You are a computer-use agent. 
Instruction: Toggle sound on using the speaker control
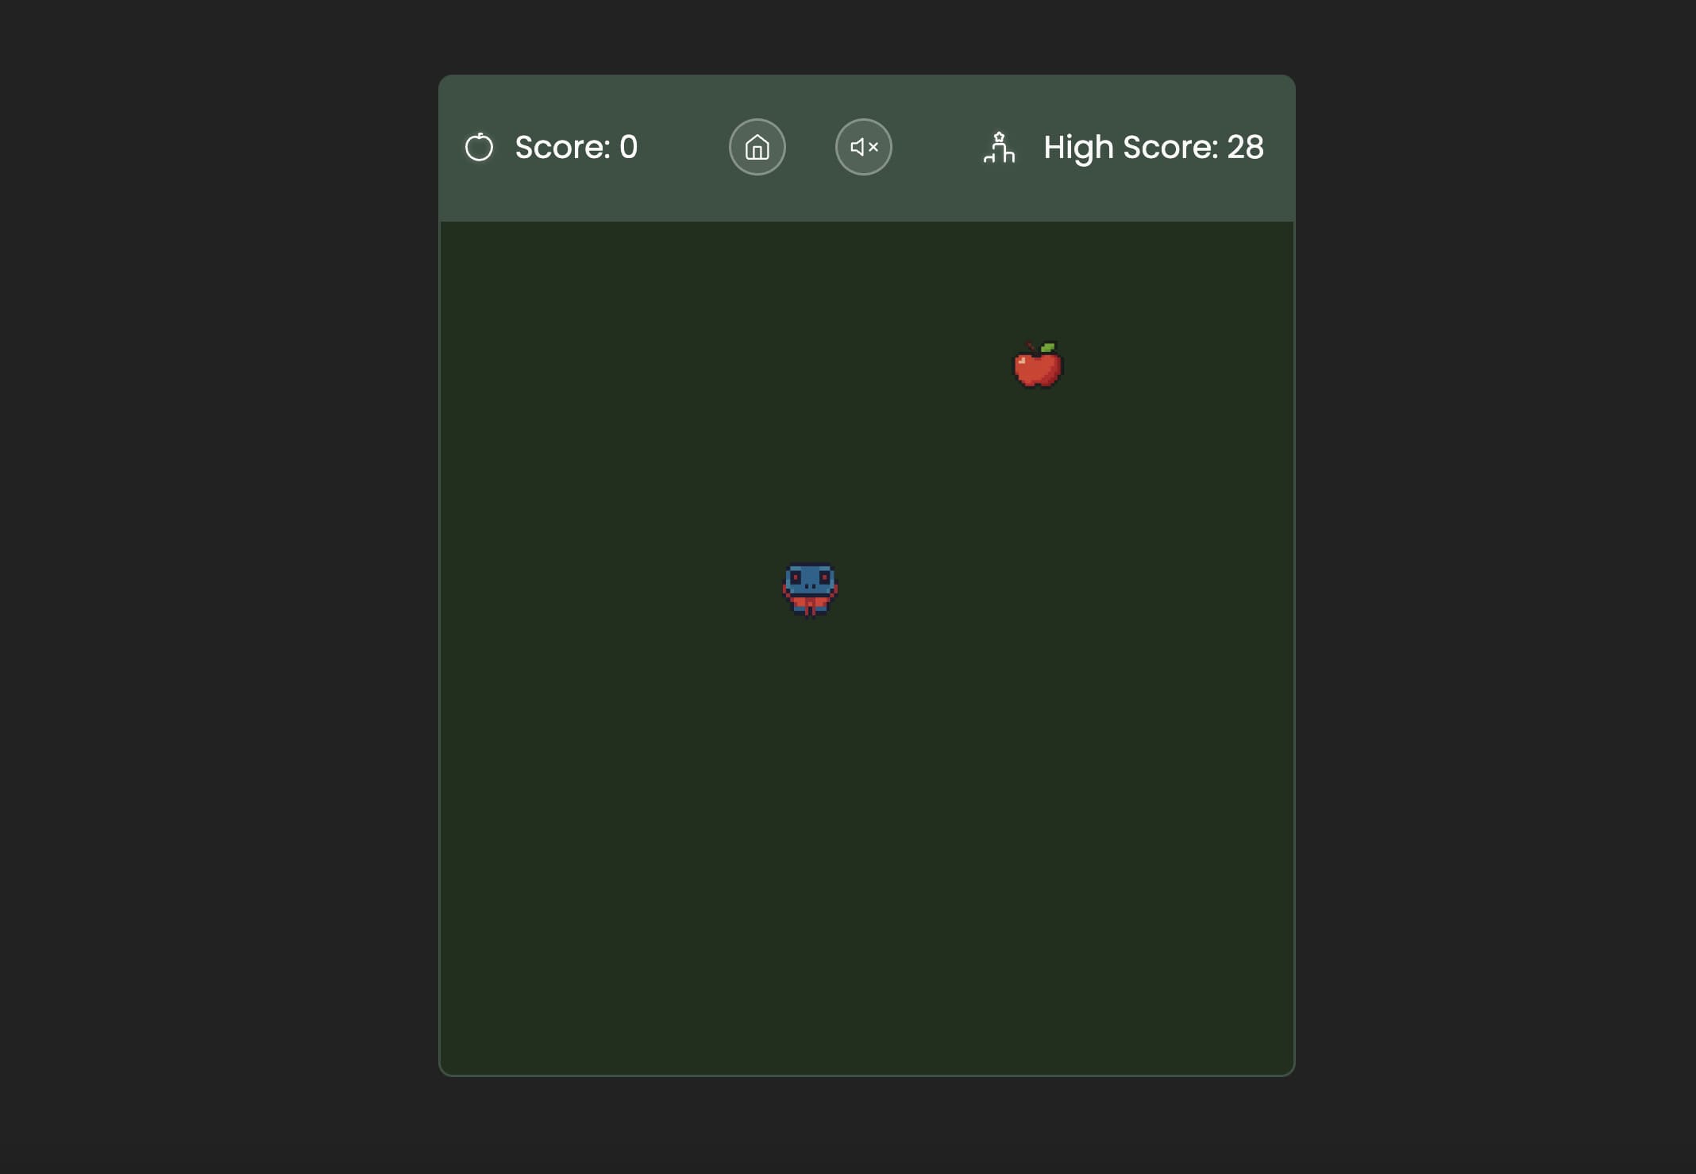point(863,146)
